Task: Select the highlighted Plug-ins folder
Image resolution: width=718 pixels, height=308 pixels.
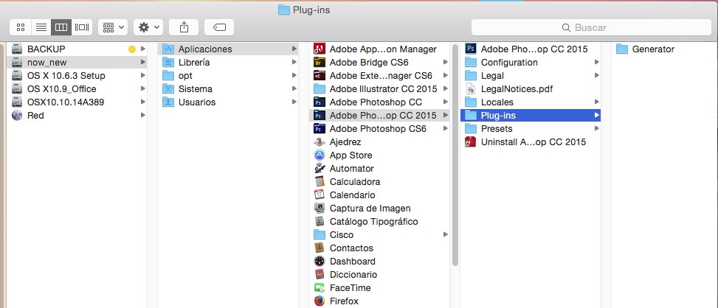Action: [x=531, y=115]
